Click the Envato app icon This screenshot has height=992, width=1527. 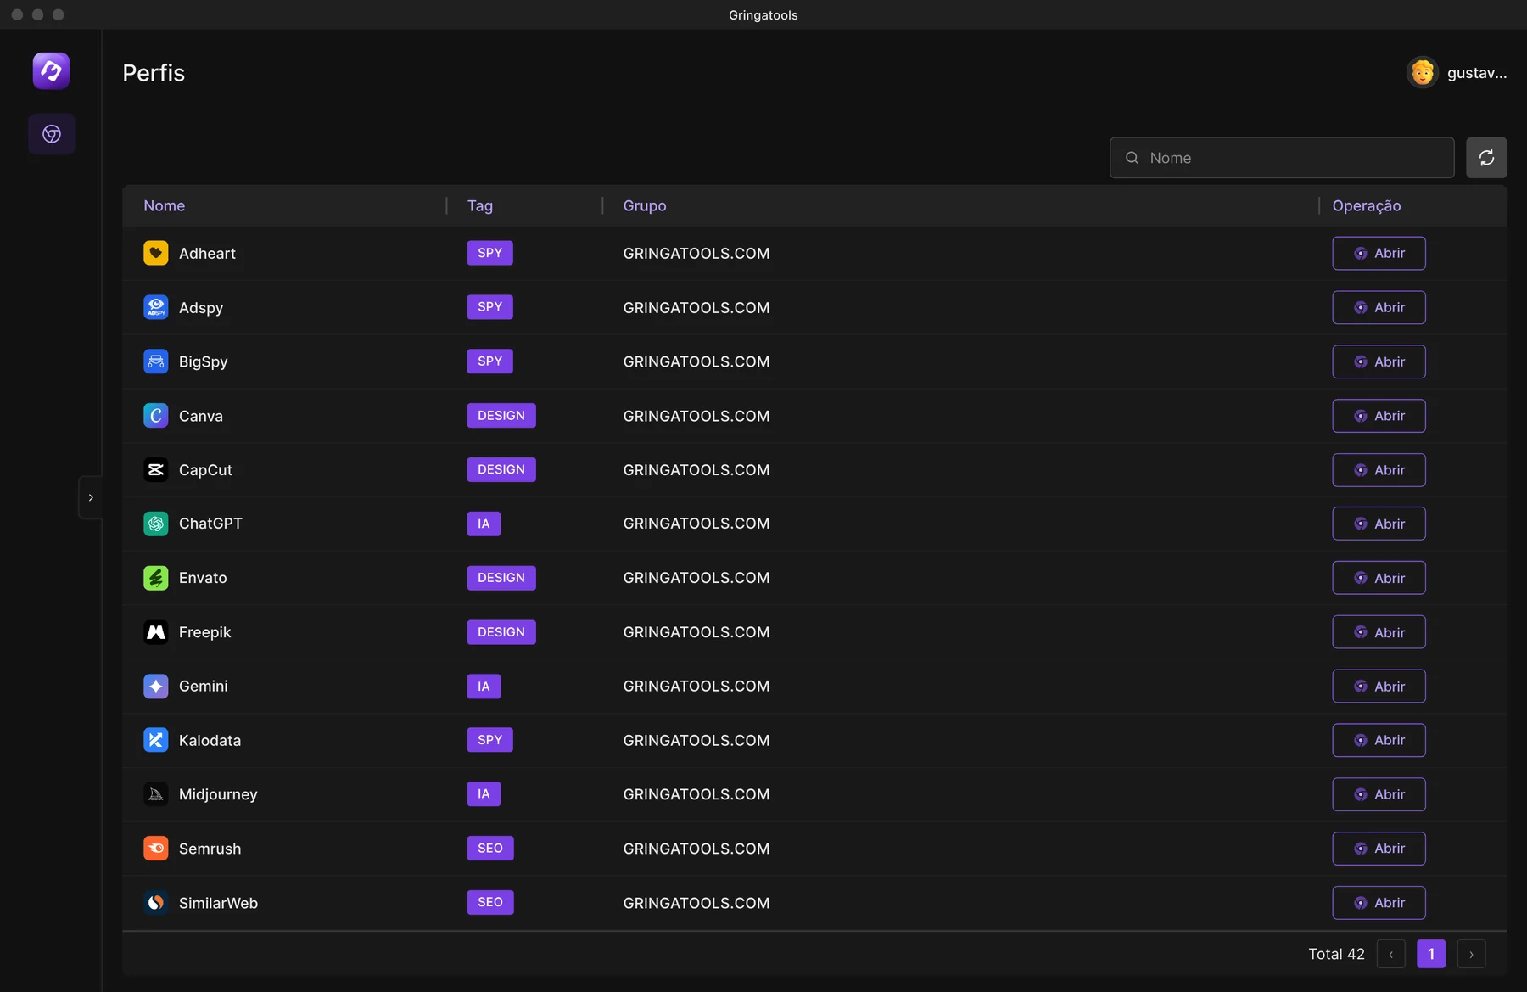point(156,578)
